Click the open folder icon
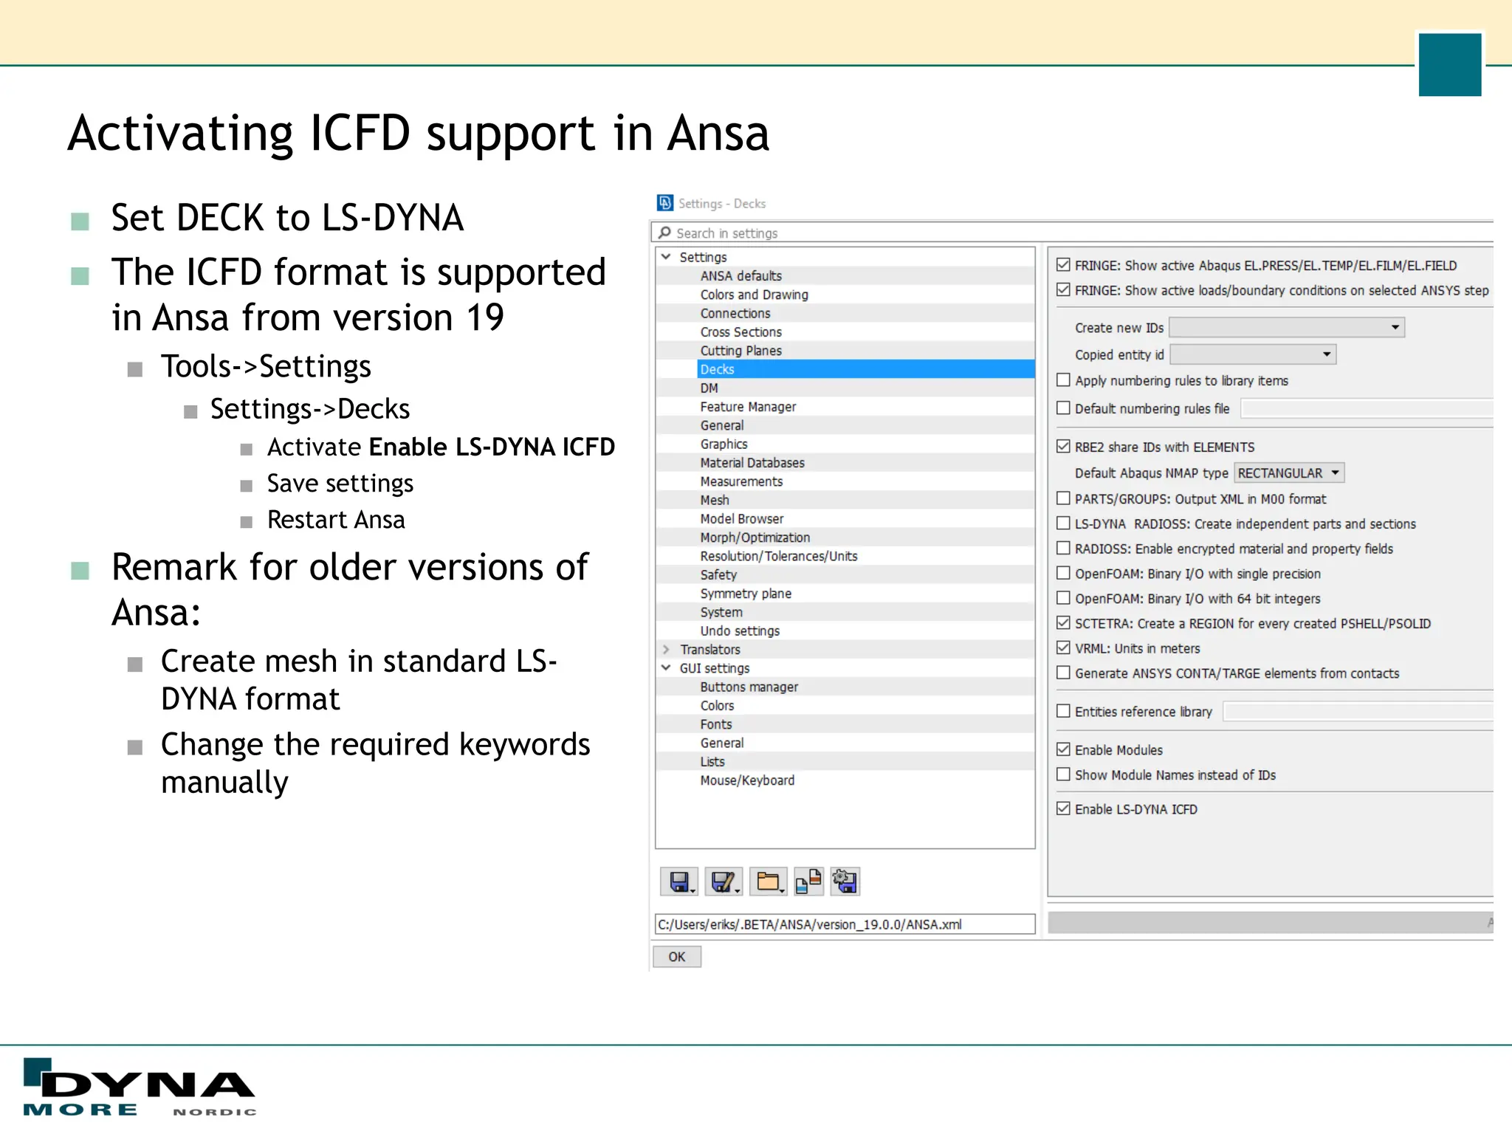The height and width of the screenshot is (1134, 1512). coord(767,882)
